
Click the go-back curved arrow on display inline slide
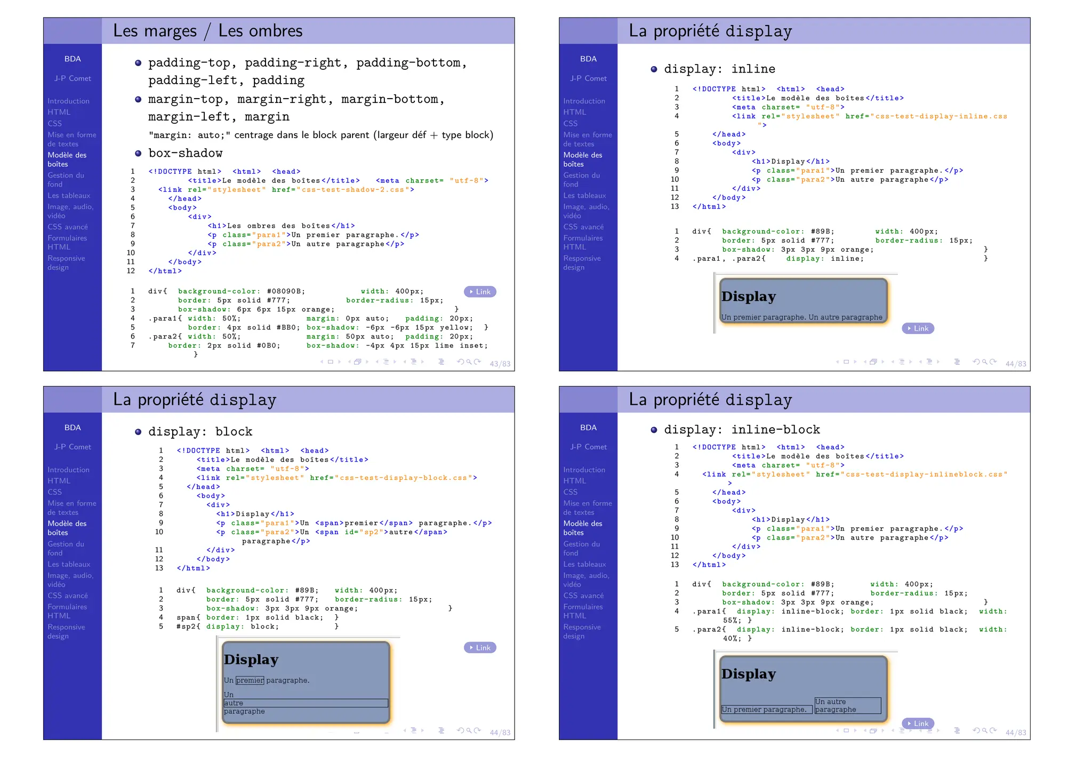(976, 362)
